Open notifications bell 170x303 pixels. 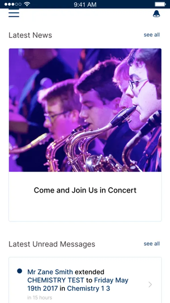tap(156, 13)
